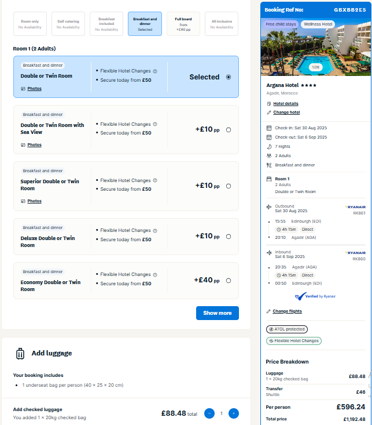This screenshot has height=425, width=372.
Task: Choose Double or Twin Room with Sea View radio
Action: [229, 130]
